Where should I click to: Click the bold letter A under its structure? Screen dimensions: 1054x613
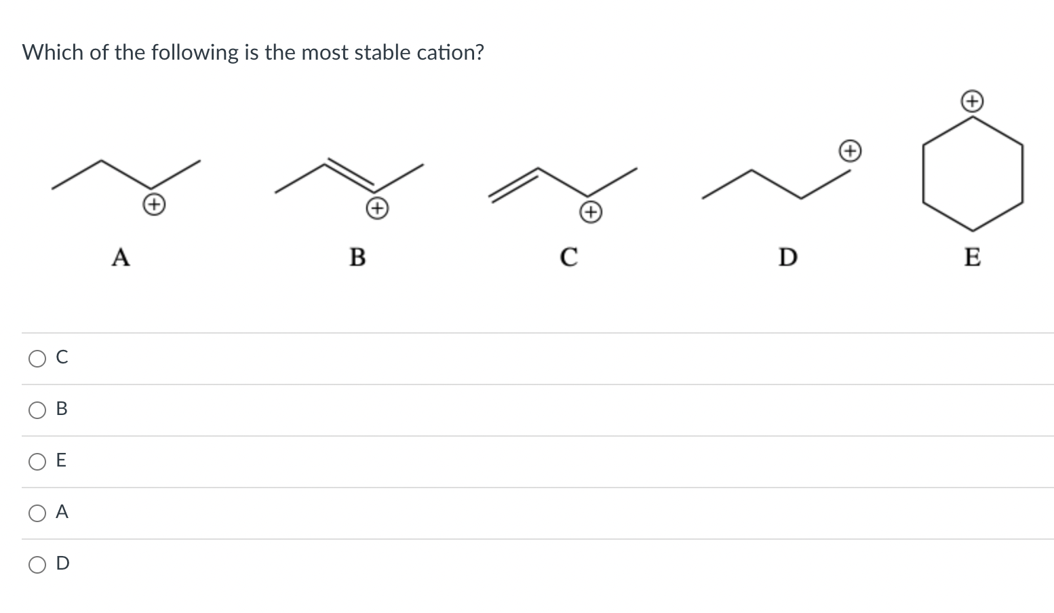[x=120, y=257]
